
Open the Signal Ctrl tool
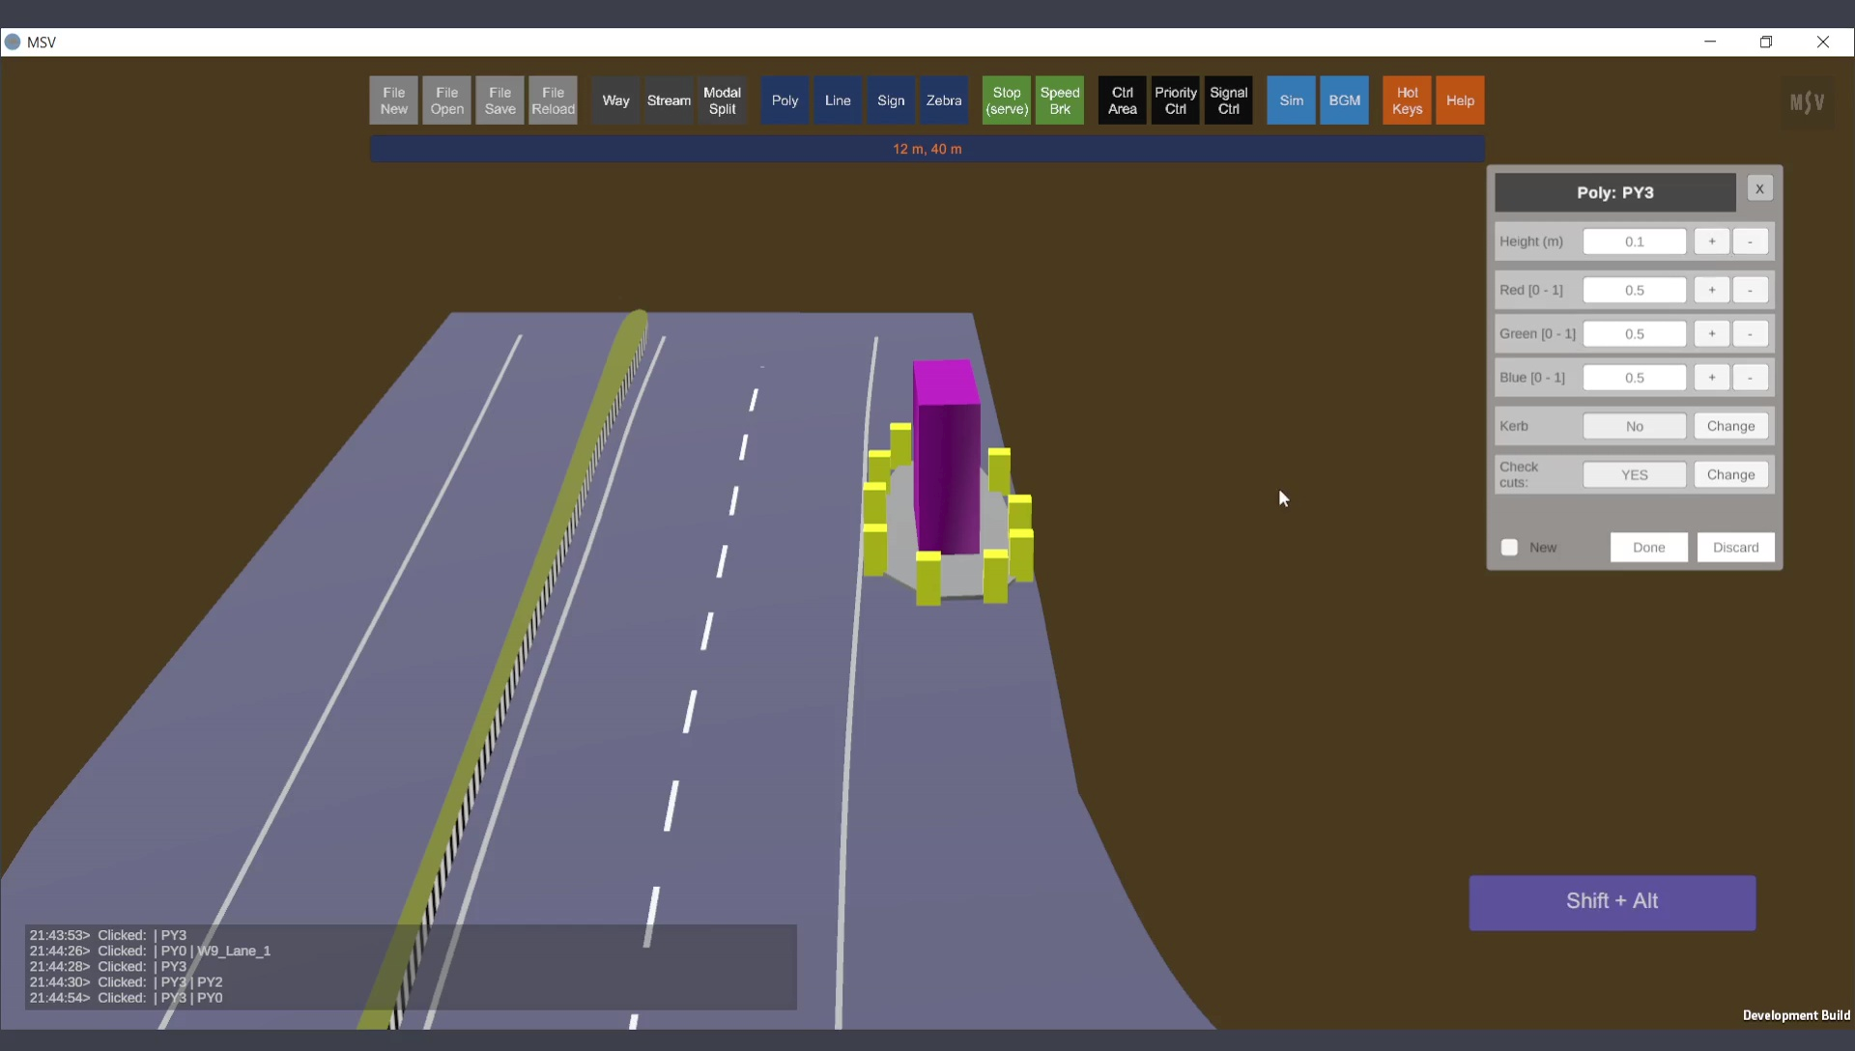1228,100
